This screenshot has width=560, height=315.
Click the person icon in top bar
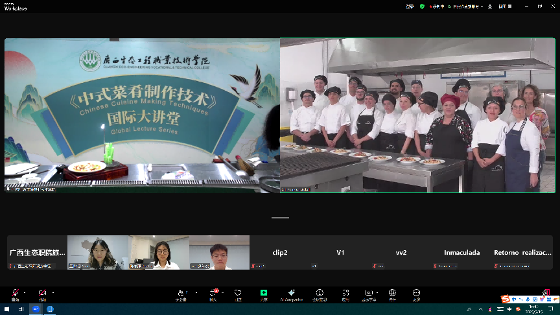coord(490,6)
